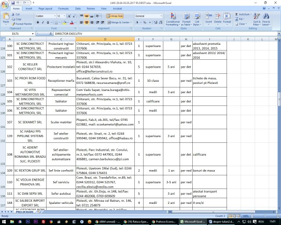Image resolution: width=281 pixels, height=225 pixels.
Task: Open Sort & Filter menu
Action: [x=256, y=19]
